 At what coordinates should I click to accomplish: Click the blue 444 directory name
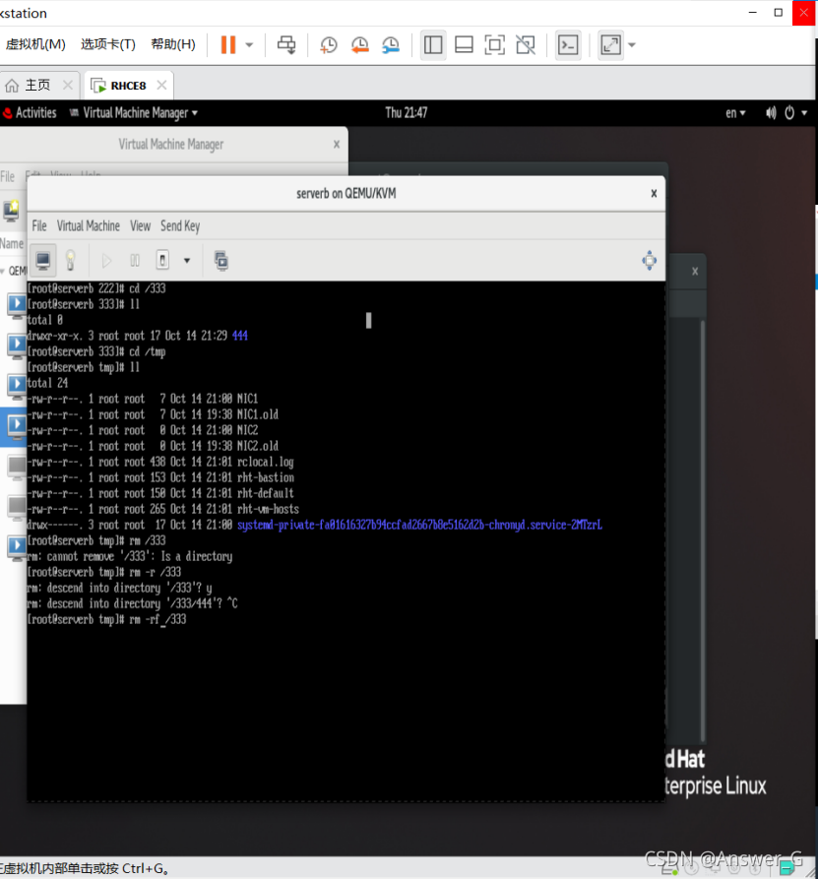pyautogui.click(x=240, y=336)
